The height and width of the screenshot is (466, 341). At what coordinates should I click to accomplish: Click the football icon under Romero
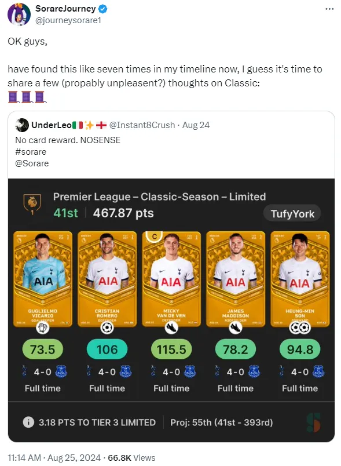pyautogui.click(x=107, y=328)
